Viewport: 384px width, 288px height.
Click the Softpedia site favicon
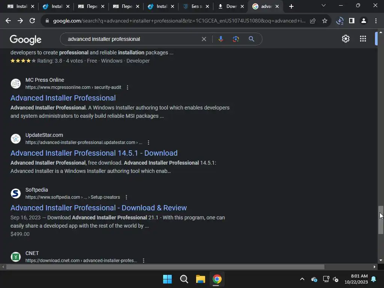click(x=16, y=193)
